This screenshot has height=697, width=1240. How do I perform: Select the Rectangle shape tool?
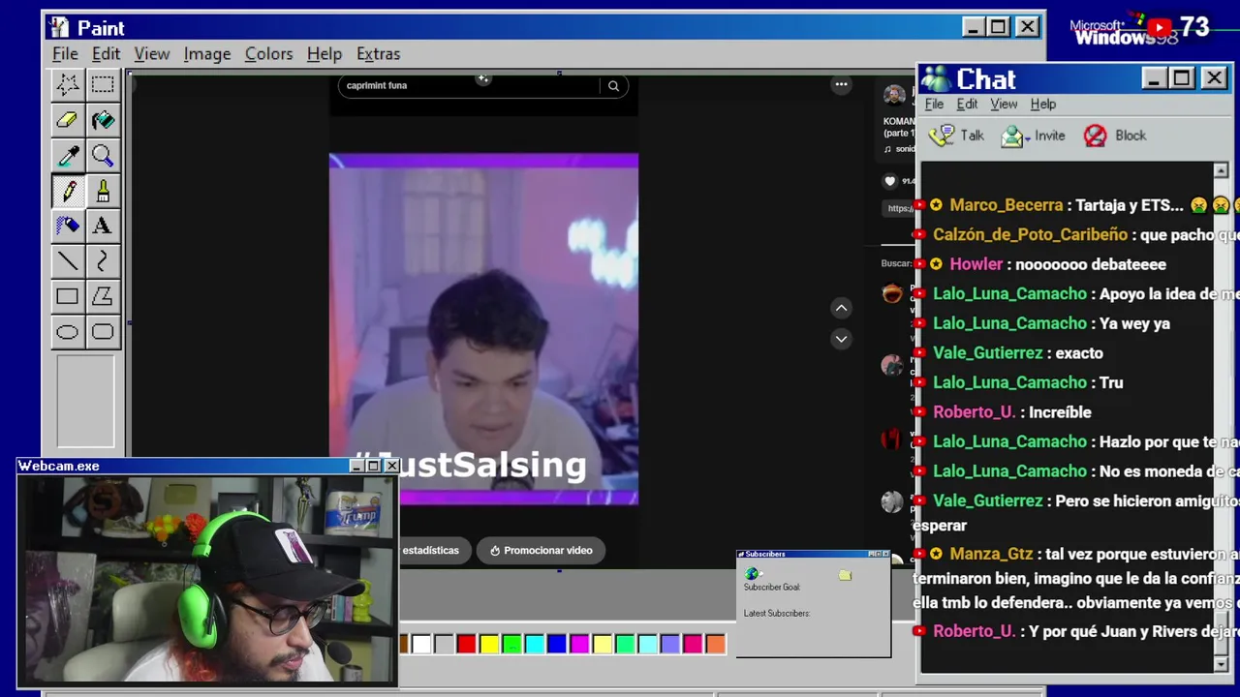pos(67,296)
